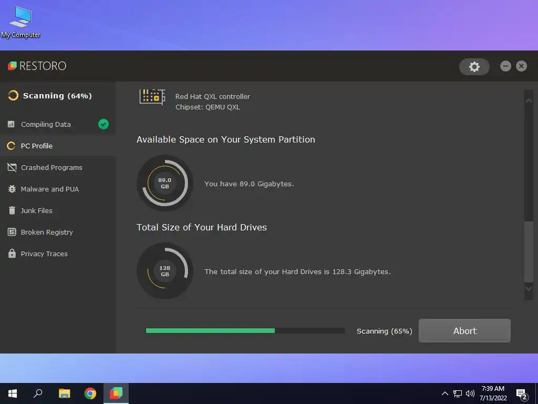538x404 pixels.
Task: Open Crashed Programs section
Action: click(58, 168)
